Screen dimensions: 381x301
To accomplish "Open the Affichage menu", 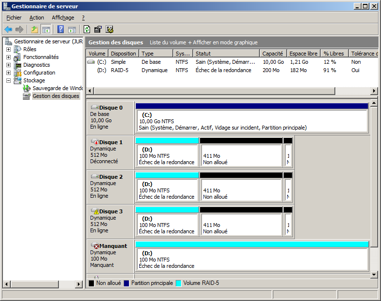I will (x=63, y=18).
